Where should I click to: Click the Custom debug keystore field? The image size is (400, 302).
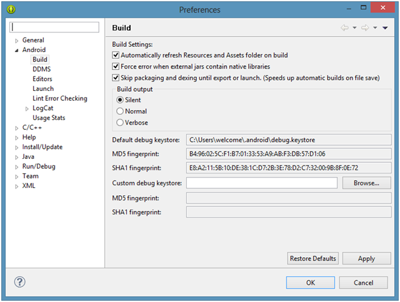262,183
